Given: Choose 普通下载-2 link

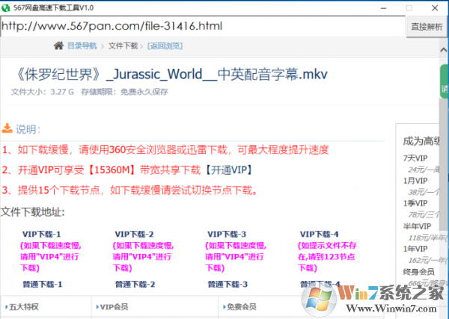Looking at the screenshot, I should (135, 284).
